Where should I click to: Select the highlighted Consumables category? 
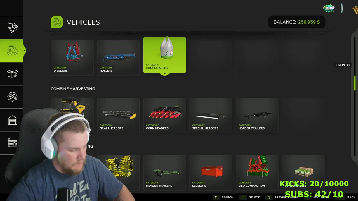tap(164, 55)
